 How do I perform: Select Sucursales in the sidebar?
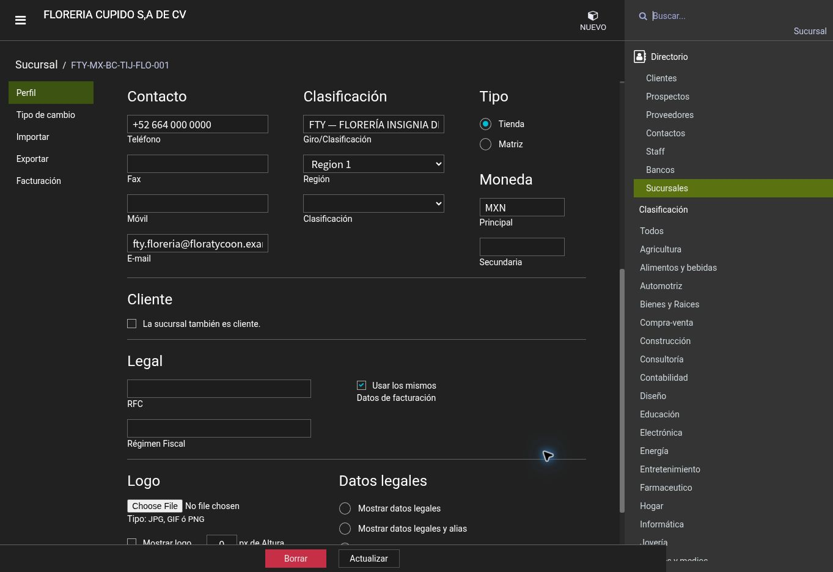[733, 188]
